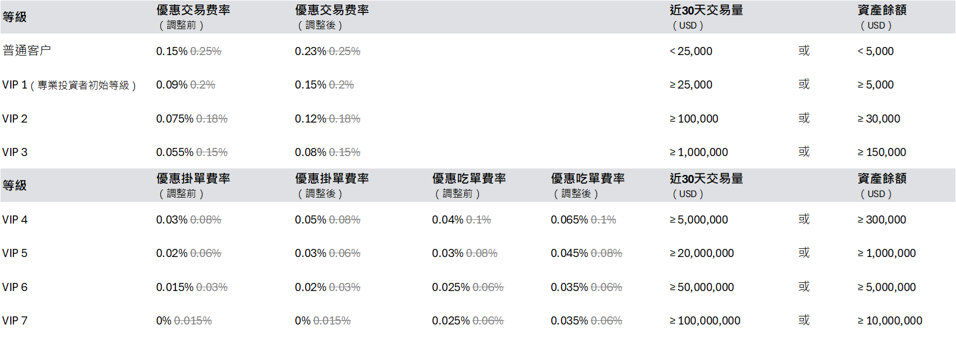Select the 0.09% fee for VIP 1
This screenshot has height=338, width=956.
pyautogui.click(x=172, y=85)
